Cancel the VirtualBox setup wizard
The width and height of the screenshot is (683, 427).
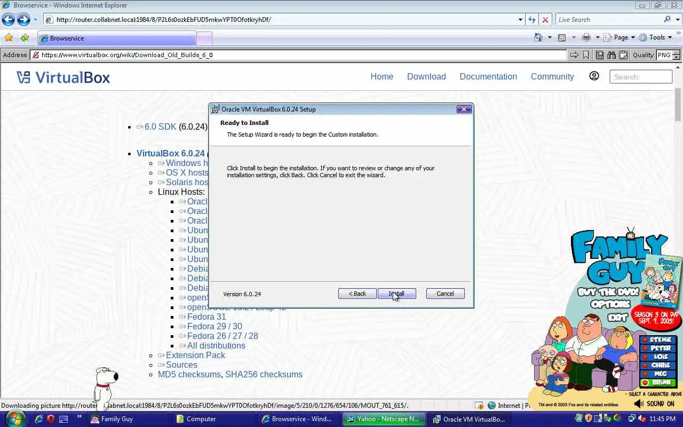point(445,294)
